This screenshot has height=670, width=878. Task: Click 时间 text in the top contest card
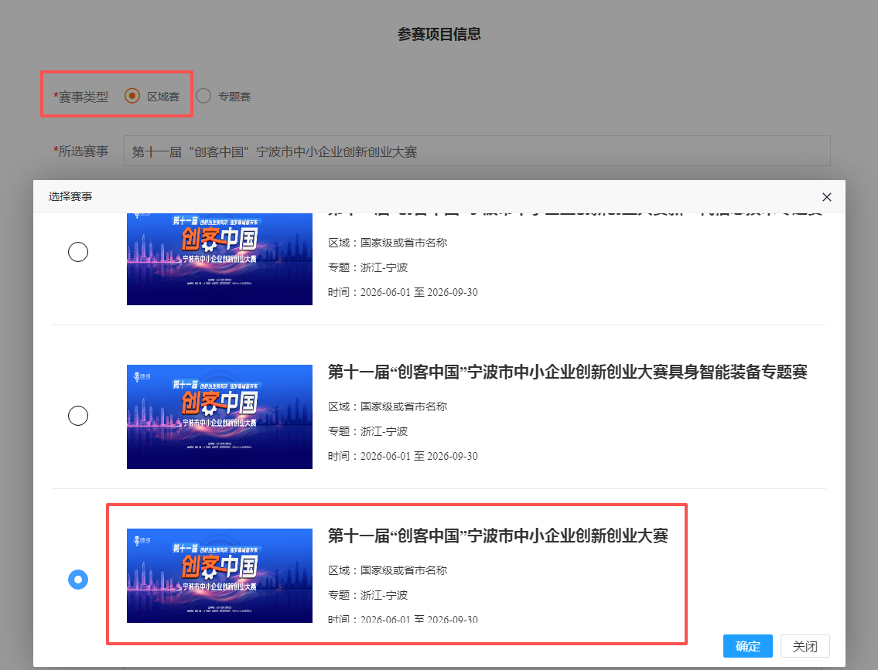(402, 292)
